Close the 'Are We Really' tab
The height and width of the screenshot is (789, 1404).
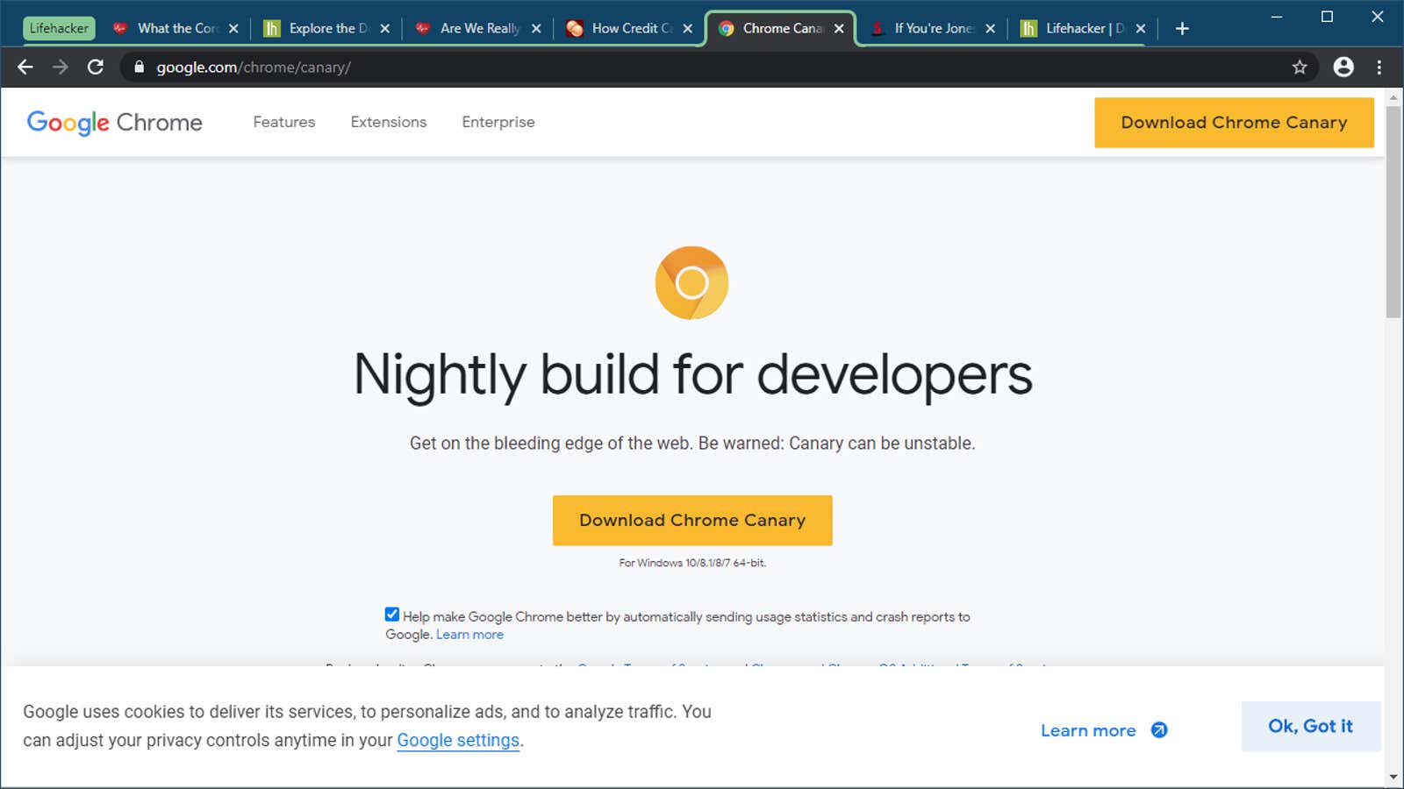(x=536, y=28)
